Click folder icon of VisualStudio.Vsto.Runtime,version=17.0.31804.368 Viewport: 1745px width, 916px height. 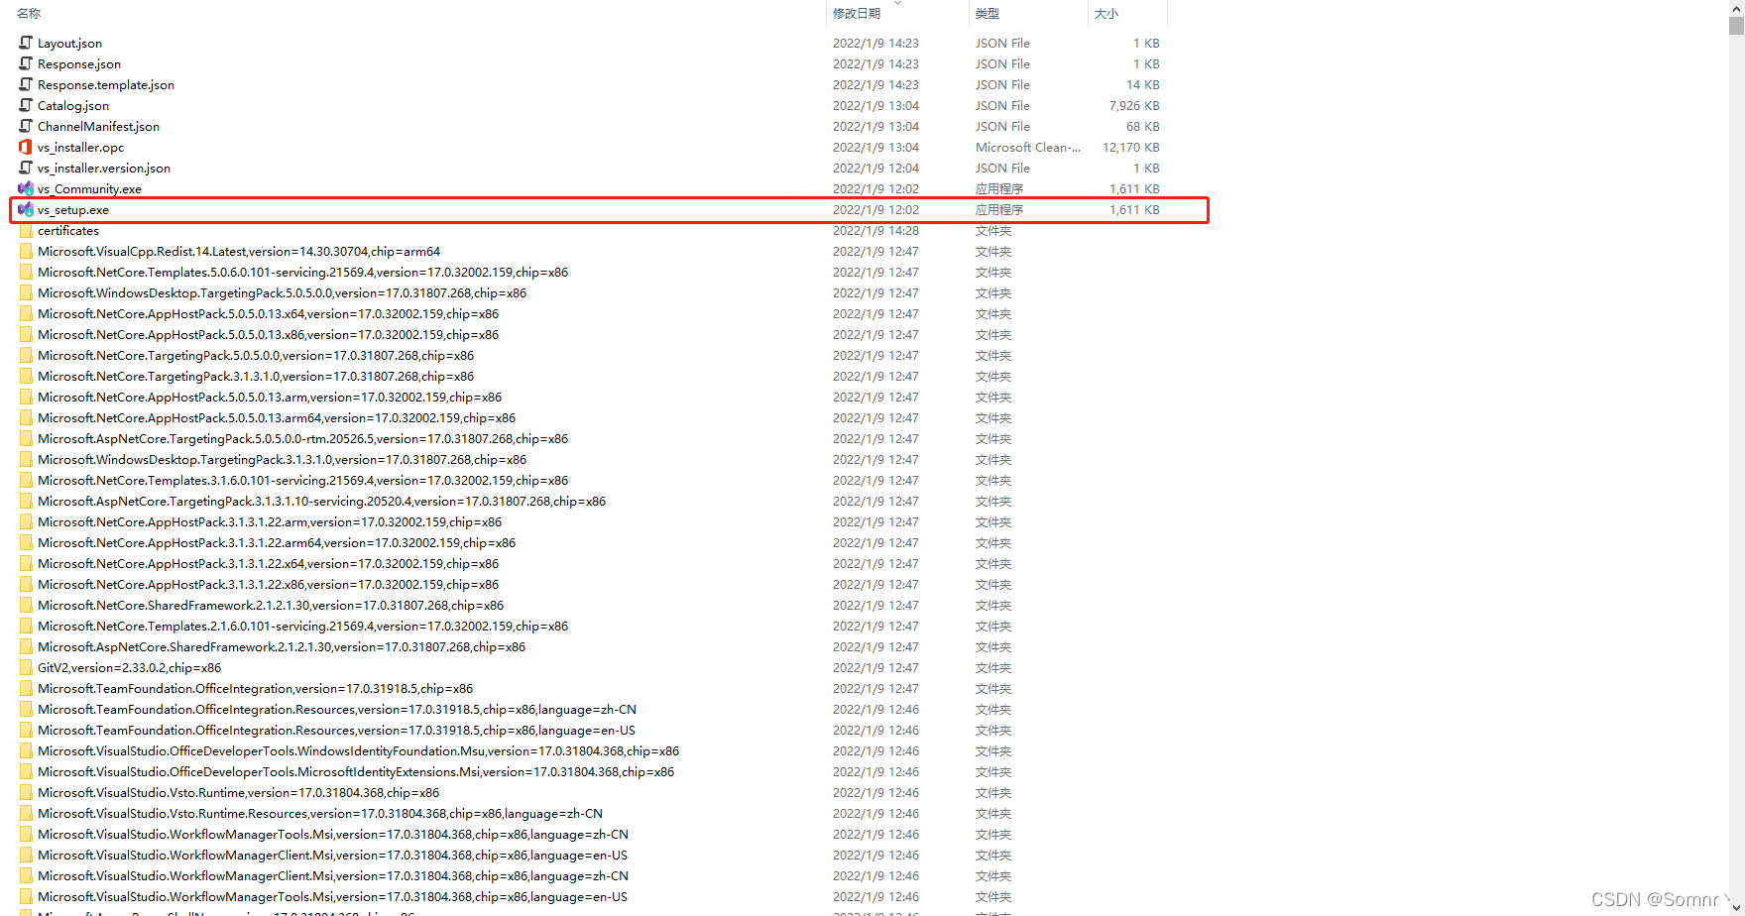point(26,792)
